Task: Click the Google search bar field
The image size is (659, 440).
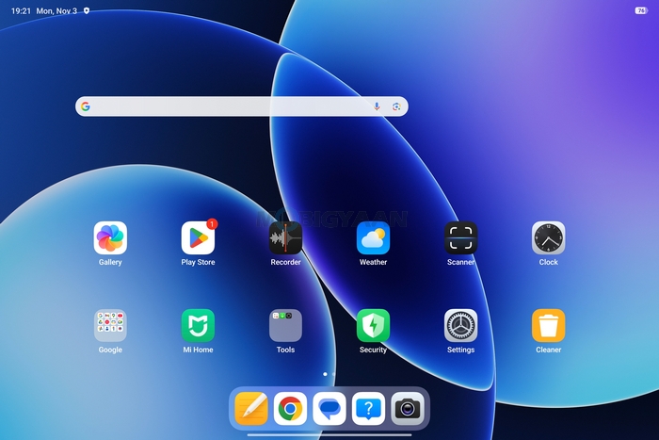Action: click(242, 106)
